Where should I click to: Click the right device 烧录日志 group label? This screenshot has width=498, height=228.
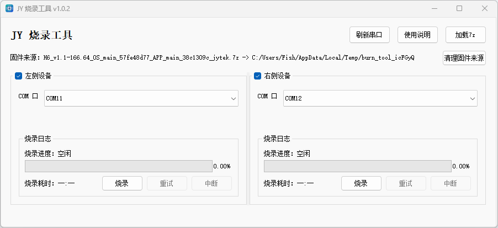(x=277, y=139)
